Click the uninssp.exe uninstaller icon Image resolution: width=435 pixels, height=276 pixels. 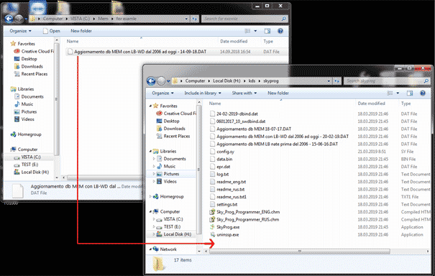tap(212, 234)
